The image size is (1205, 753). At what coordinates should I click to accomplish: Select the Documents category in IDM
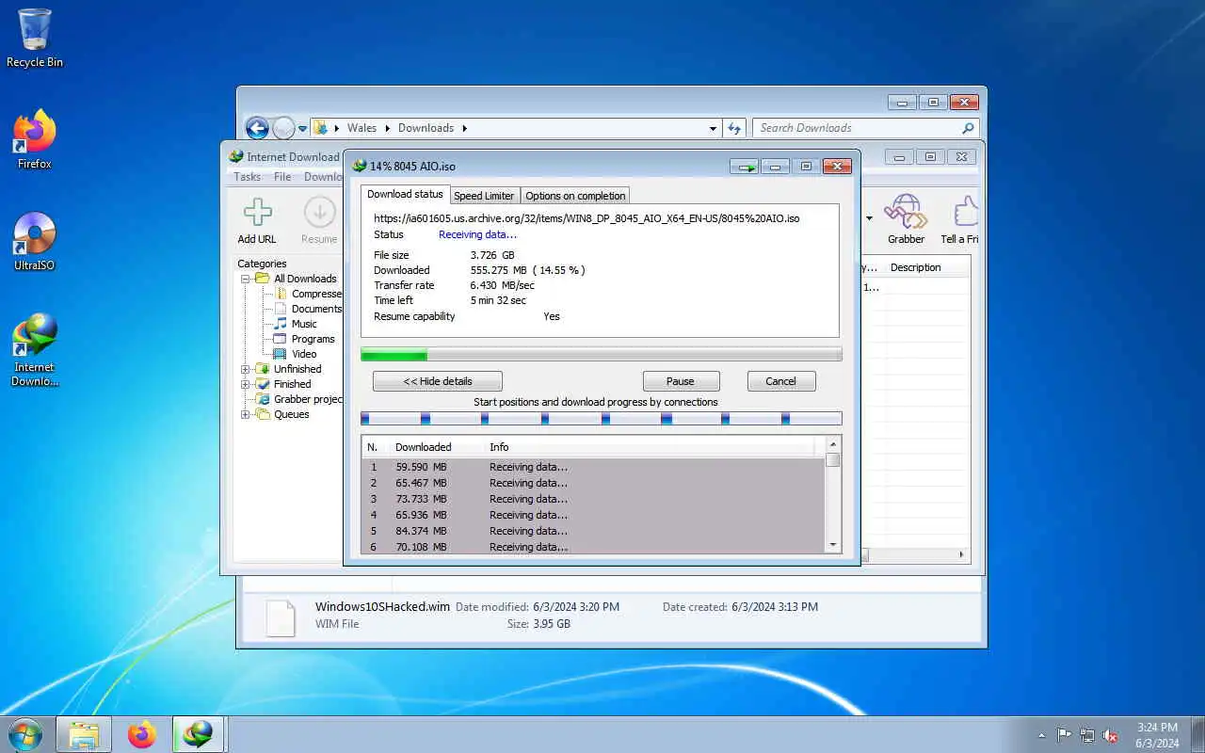pos(308,309)
